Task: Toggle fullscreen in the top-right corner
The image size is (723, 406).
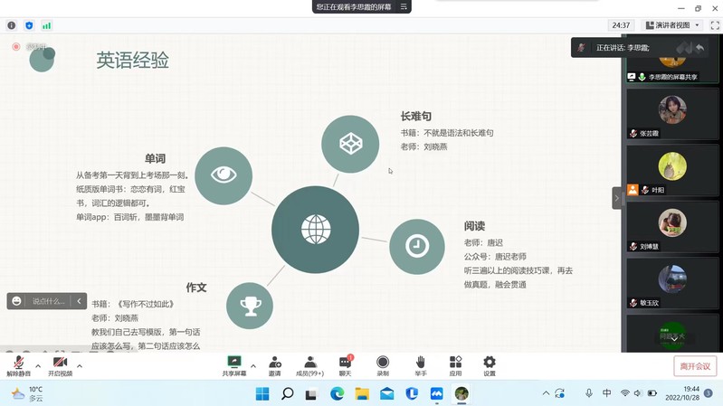Action: pos(714,25)
